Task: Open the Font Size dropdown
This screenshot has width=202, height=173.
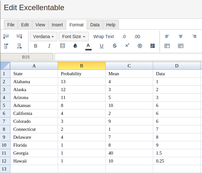Action: point(74,37)
